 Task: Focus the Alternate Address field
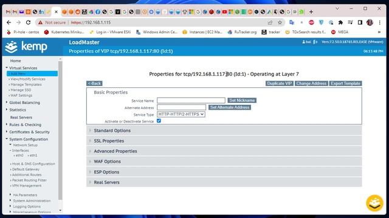(x=181, y=107)
